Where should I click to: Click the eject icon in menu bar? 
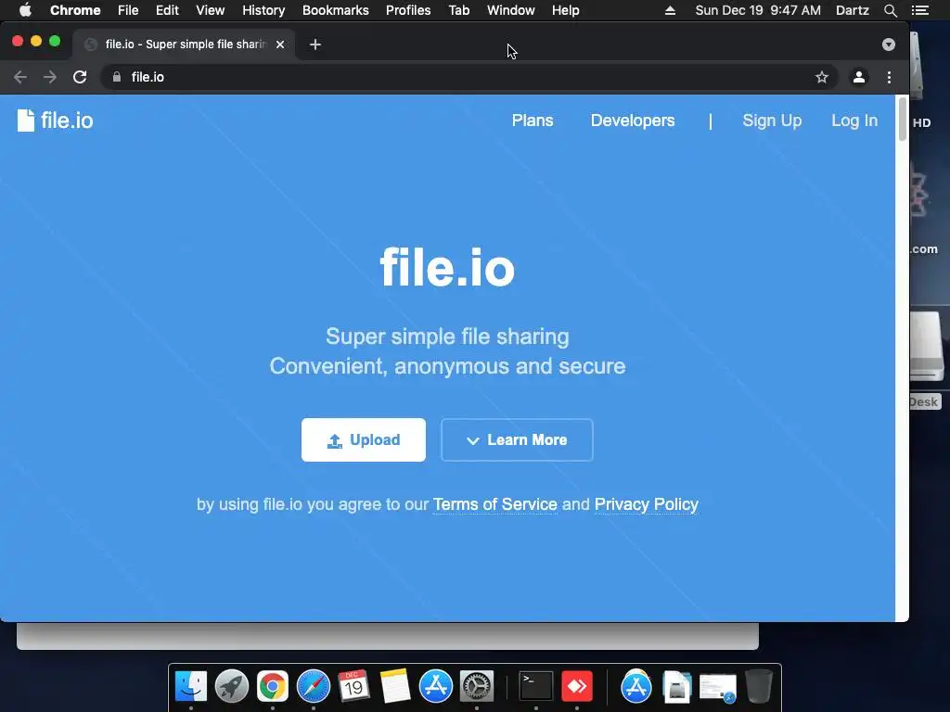click(x=670, y=10)
